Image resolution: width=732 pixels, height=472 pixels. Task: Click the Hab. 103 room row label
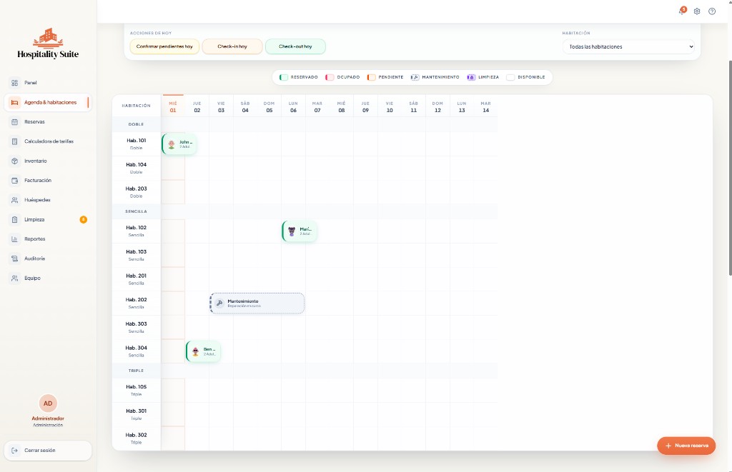[137, 255]
